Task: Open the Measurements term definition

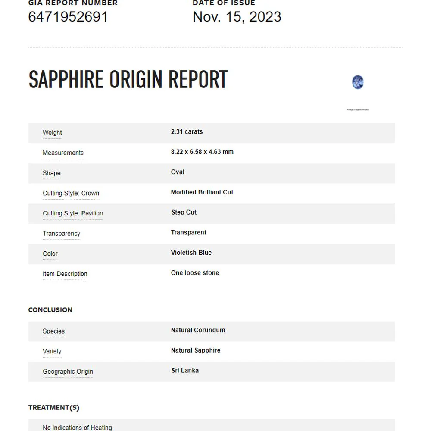Action: 63,153
